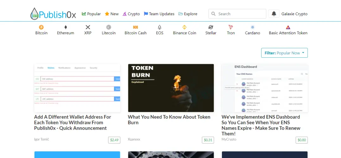Open the Team Updates menu item

pyautogui.click(x=159, y=14)
